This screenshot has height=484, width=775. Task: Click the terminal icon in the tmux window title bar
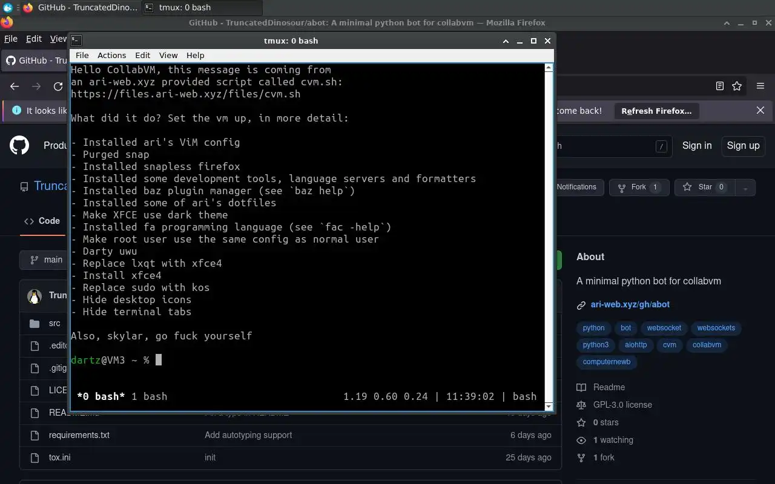tap(76, 41)
